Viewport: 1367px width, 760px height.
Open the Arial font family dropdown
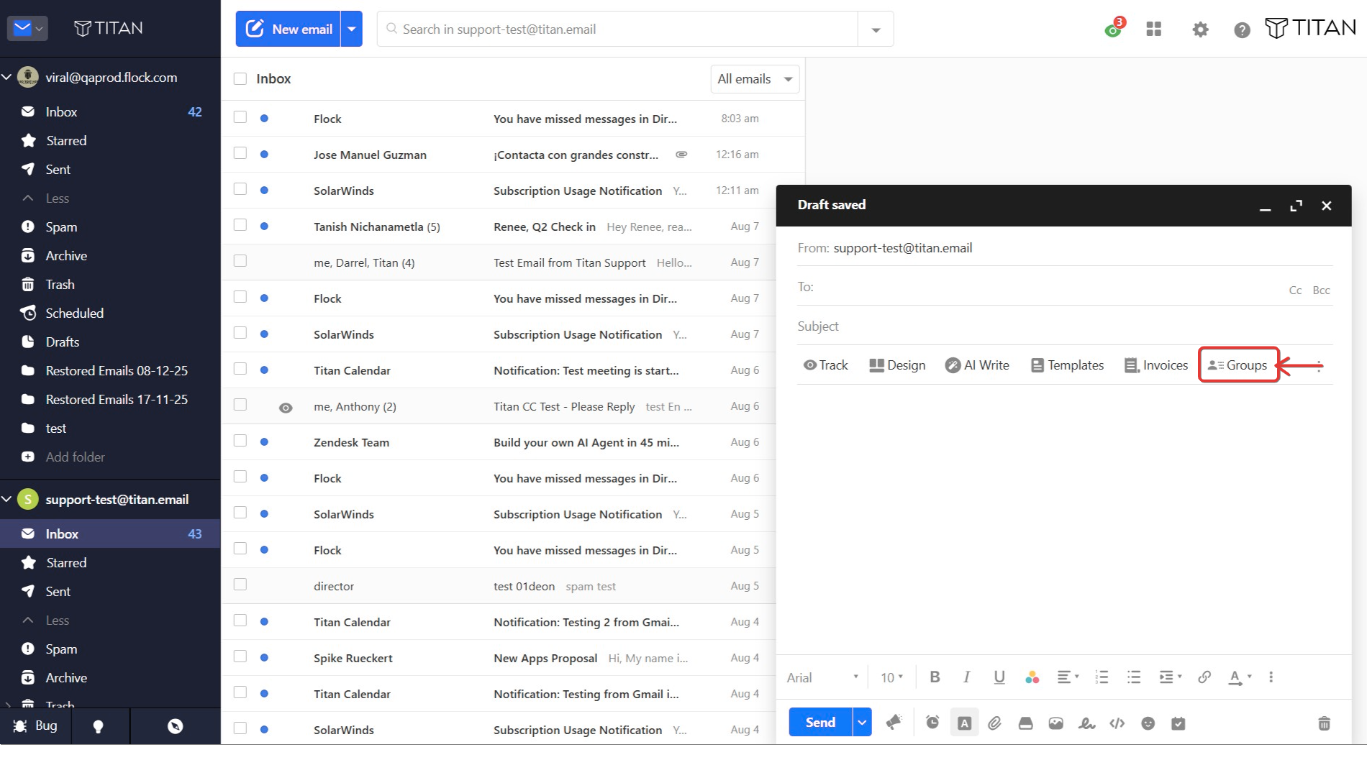[823, 677]
